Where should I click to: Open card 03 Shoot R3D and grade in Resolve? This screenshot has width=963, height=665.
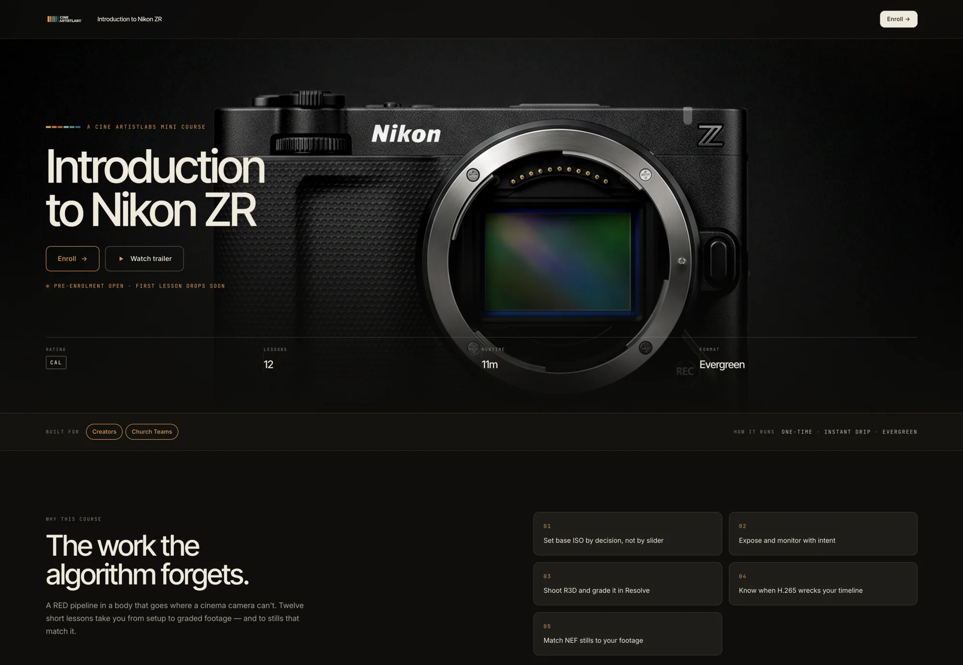(x=627, y=584)
